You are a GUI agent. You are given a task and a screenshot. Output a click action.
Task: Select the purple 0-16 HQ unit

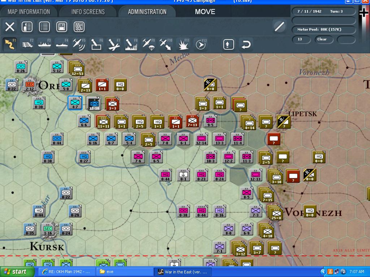(x=219, y=211)
